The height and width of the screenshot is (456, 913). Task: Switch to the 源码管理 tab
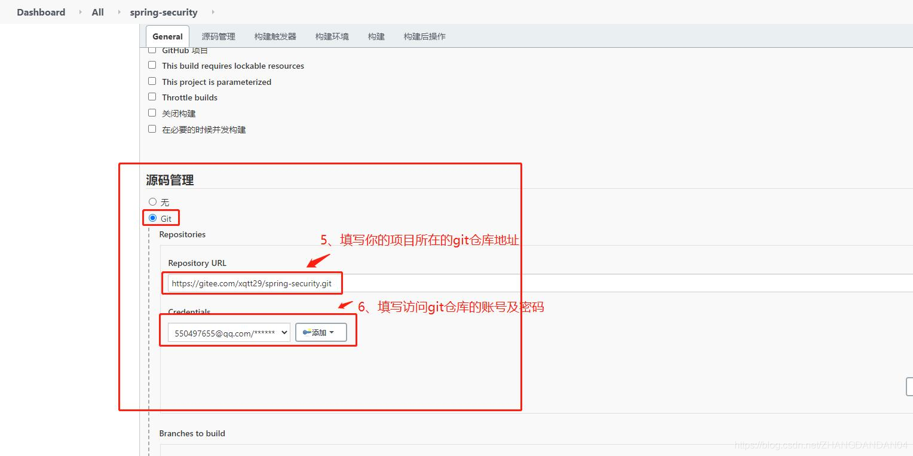tap(219, 36)
